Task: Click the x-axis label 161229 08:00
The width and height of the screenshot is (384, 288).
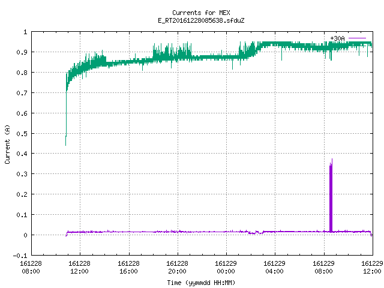Action: click(323, 268)
